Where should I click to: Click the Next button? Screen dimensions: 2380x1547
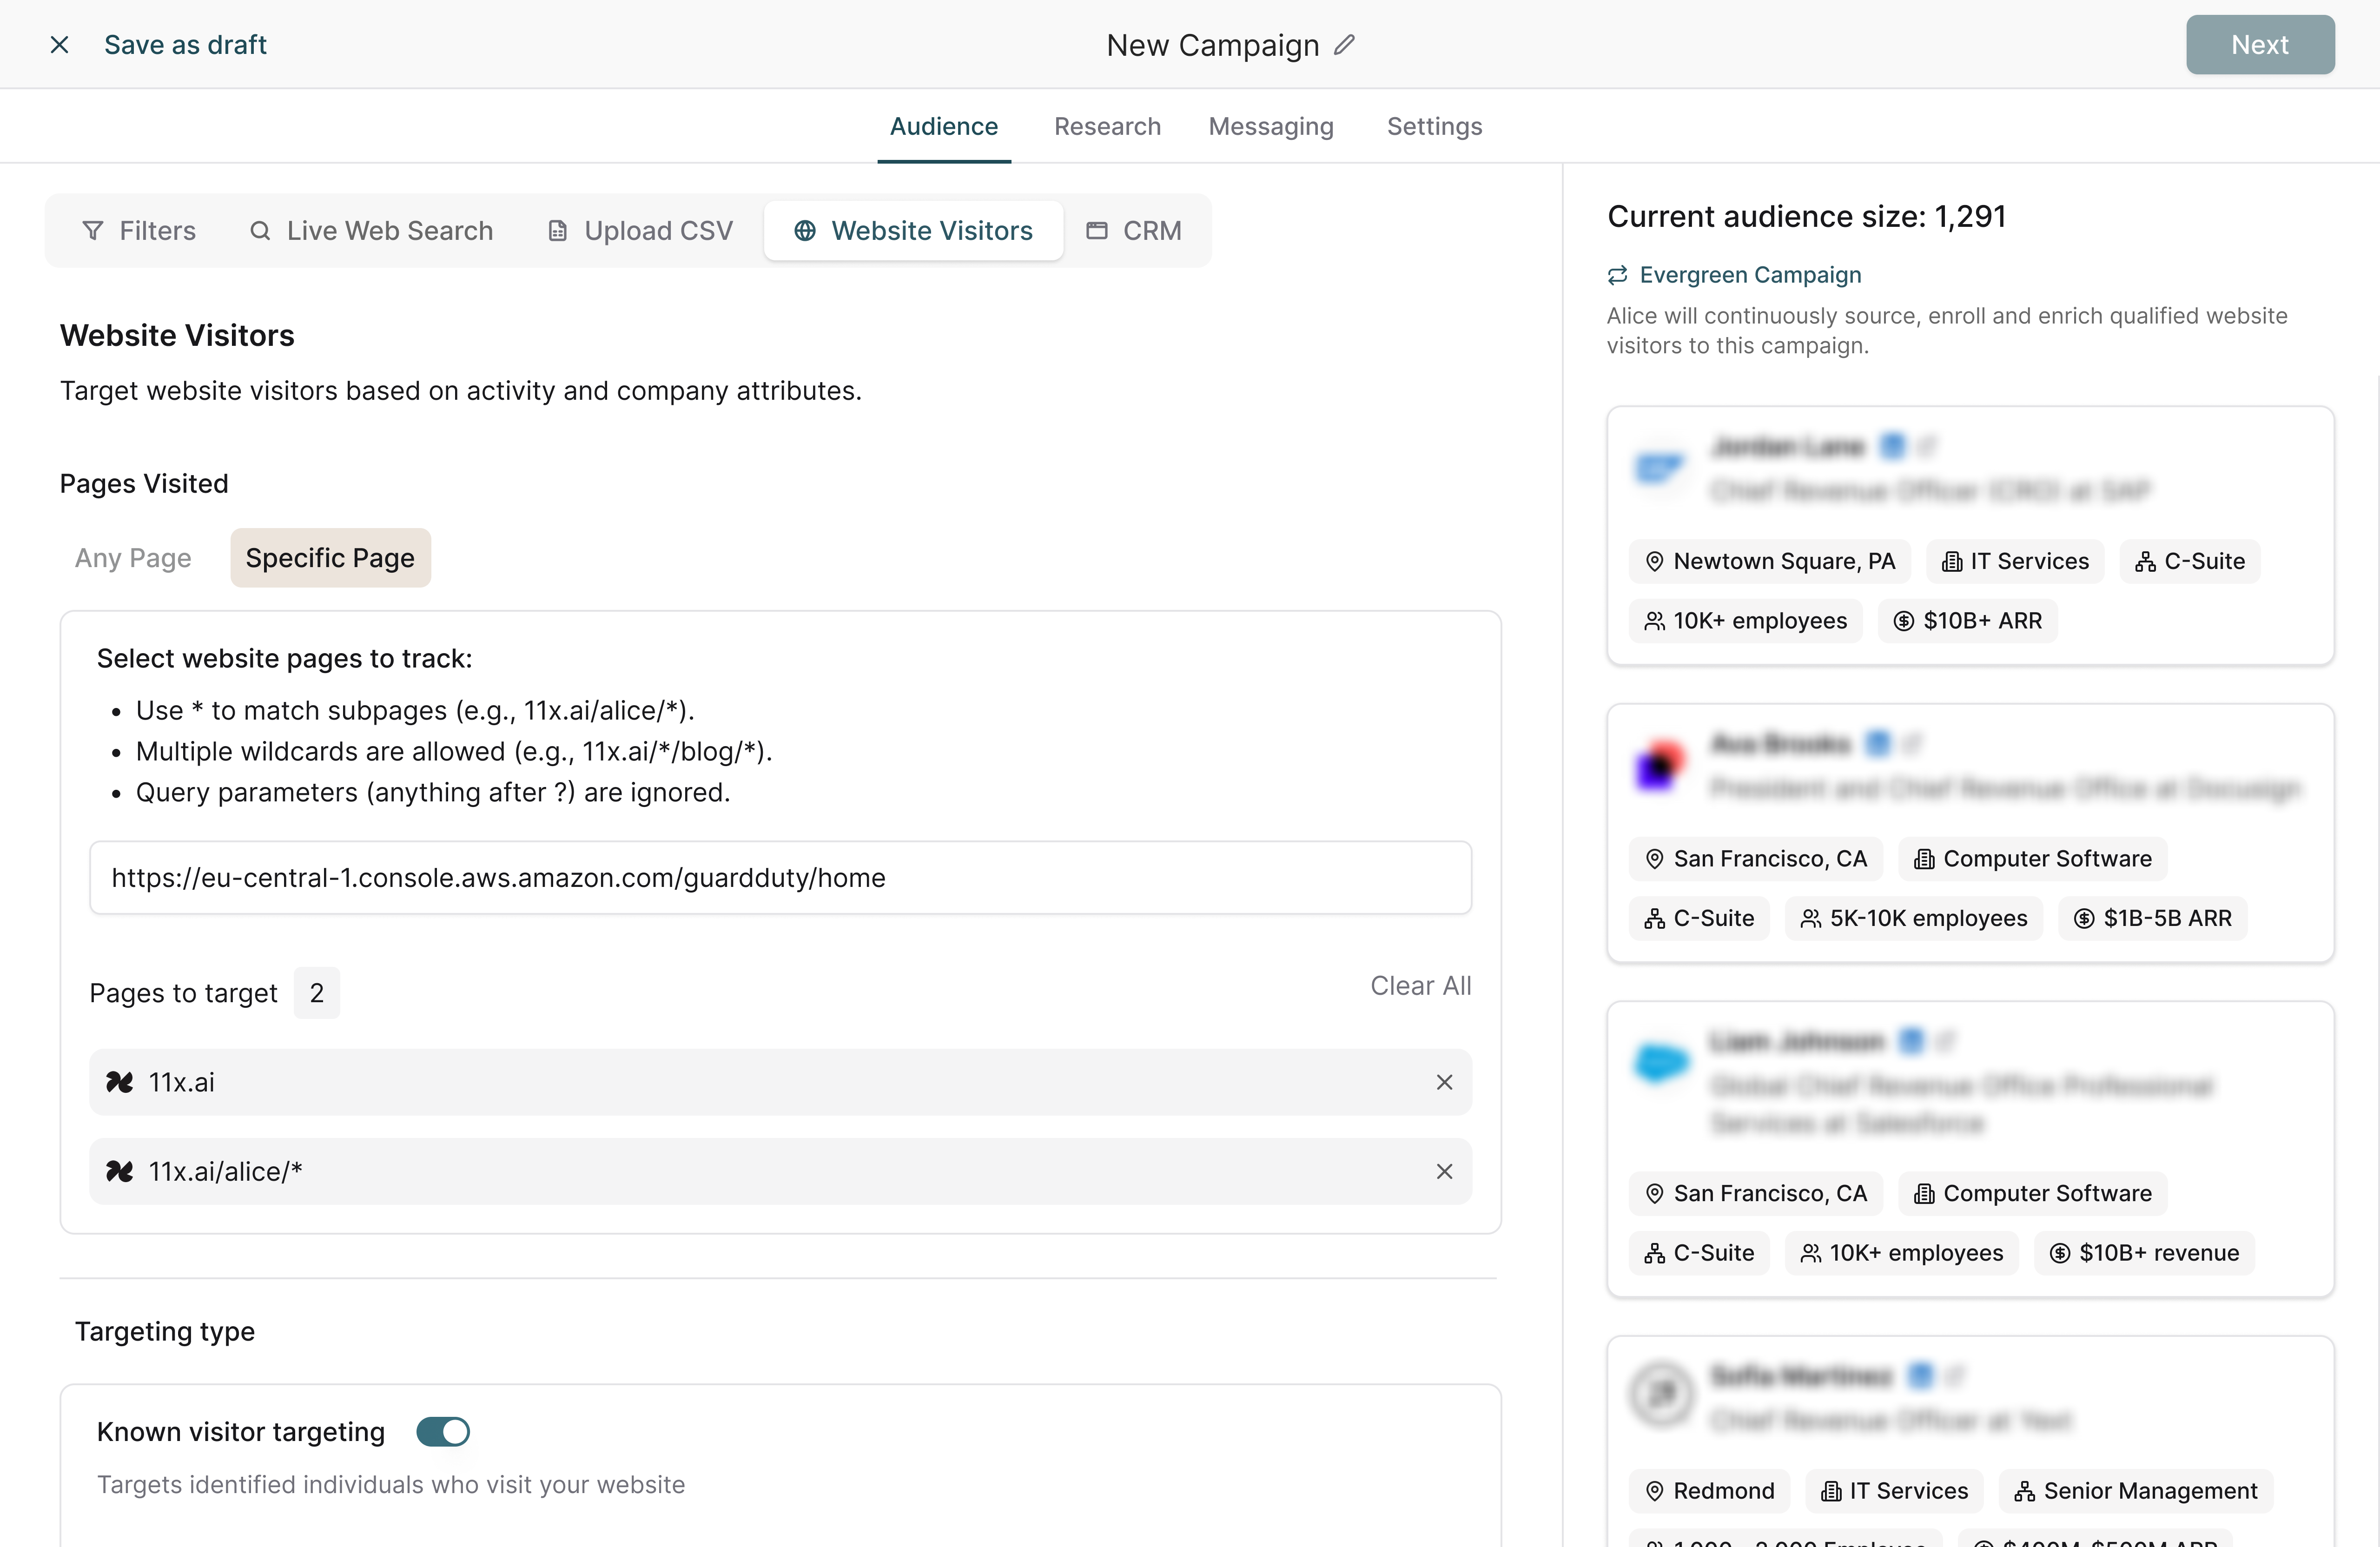coord(2259,45)
